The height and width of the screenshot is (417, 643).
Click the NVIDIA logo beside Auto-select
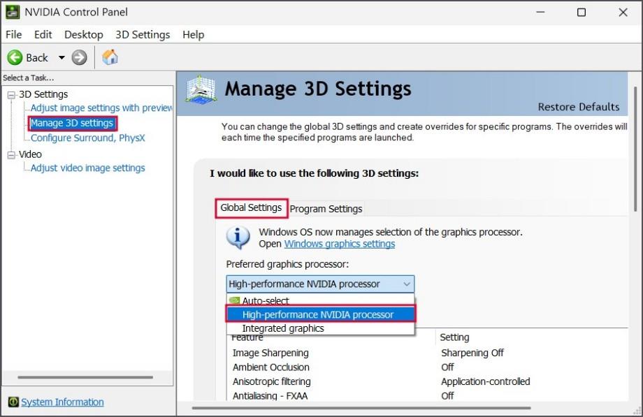[x=235, y=300]
